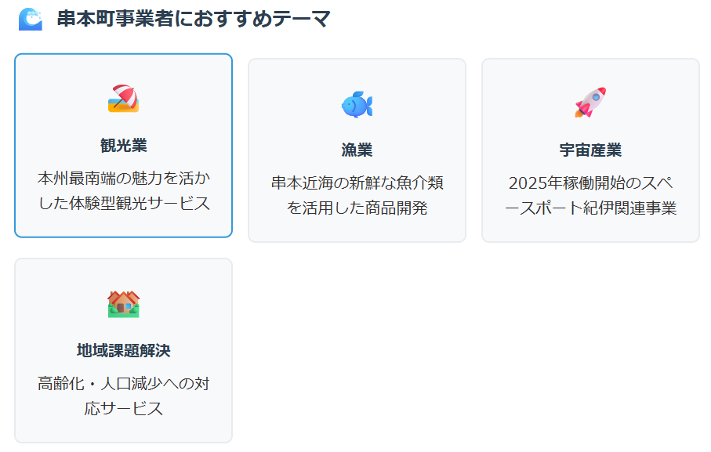Screen dimensions: 711x452
Task: Click the 2025年稼働開始 Spaceport description
Action: click(x=590, y=195)
